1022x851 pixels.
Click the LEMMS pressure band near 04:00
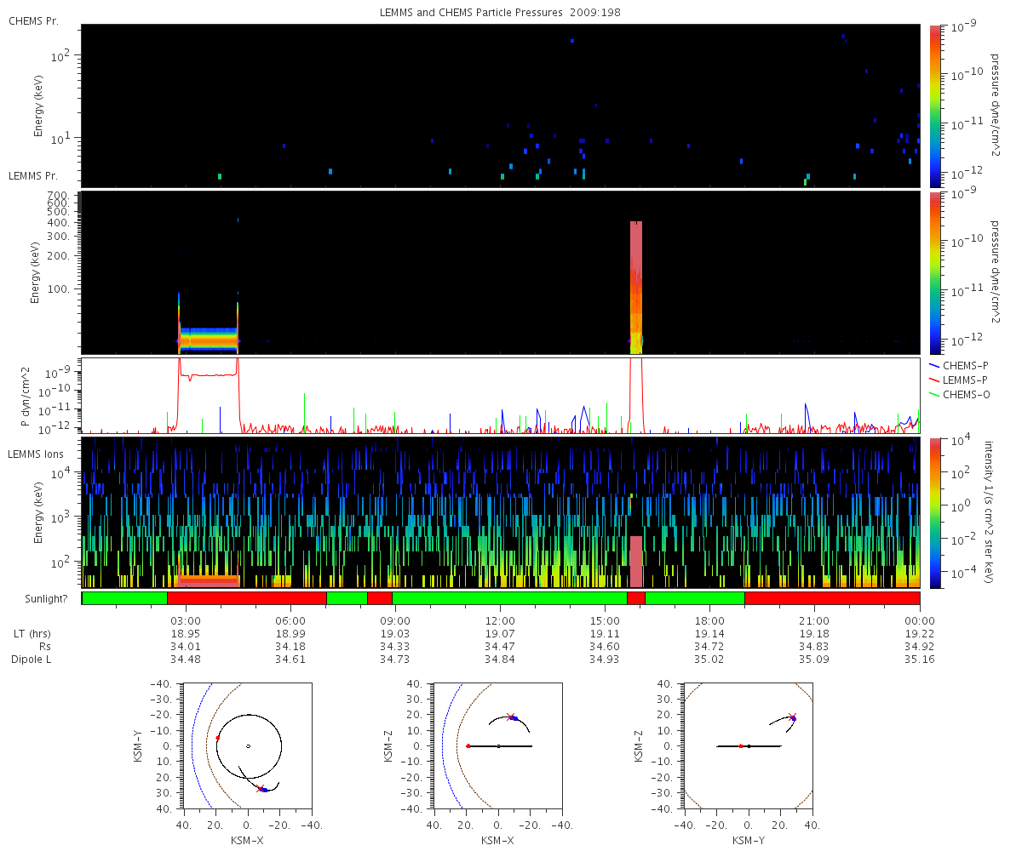coord(208,340)
